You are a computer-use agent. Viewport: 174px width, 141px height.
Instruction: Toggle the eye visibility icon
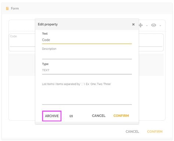[153, 25]
